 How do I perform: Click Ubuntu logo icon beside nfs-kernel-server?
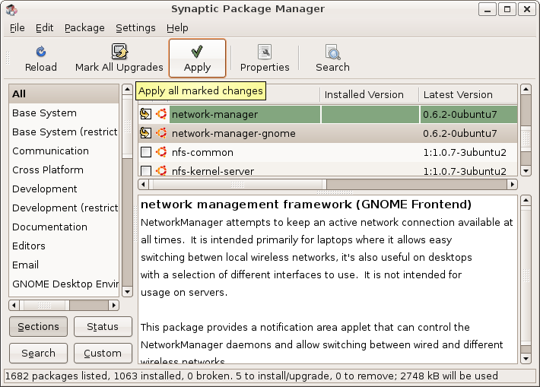[x=161, y=170]
